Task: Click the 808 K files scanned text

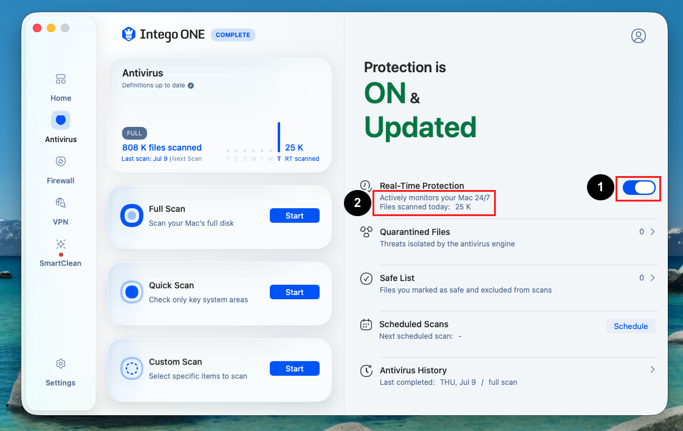Action: tap(162, 148)
